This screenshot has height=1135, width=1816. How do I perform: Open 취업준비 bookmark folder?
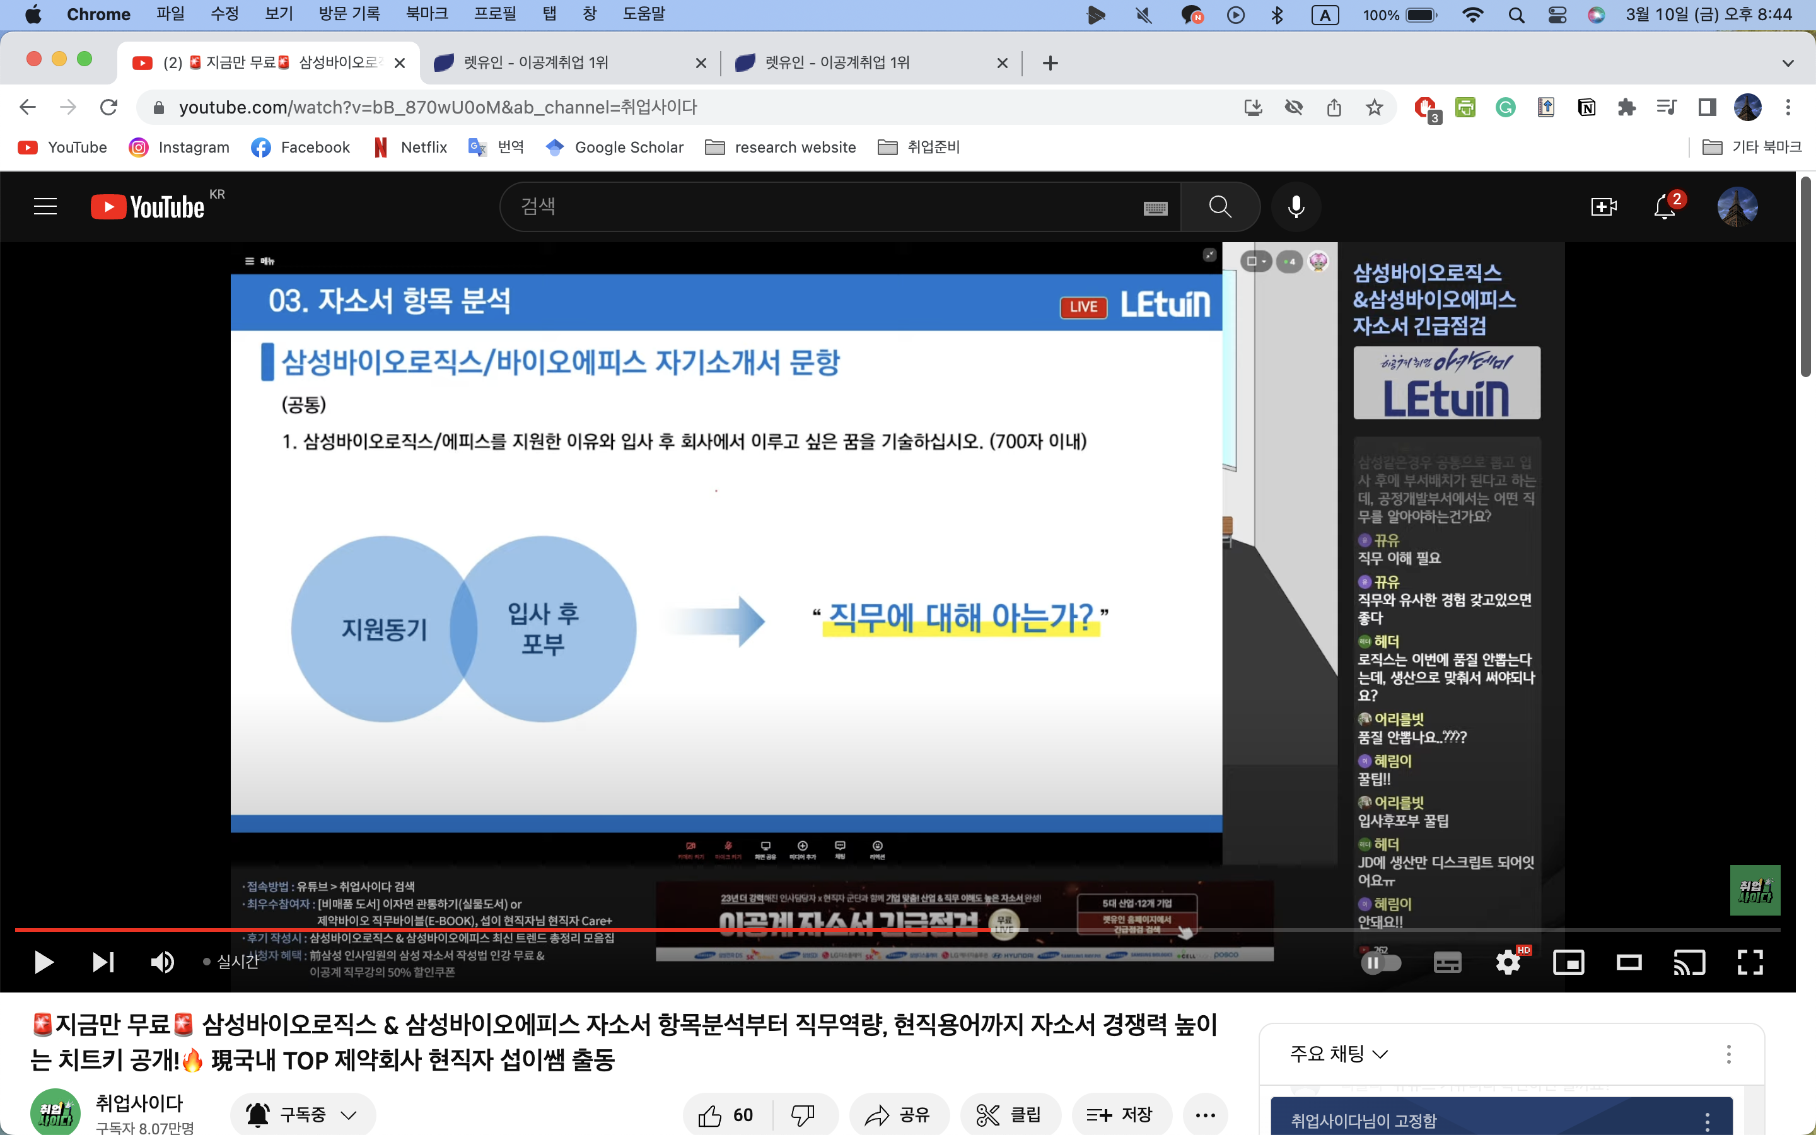pos(919,147)
